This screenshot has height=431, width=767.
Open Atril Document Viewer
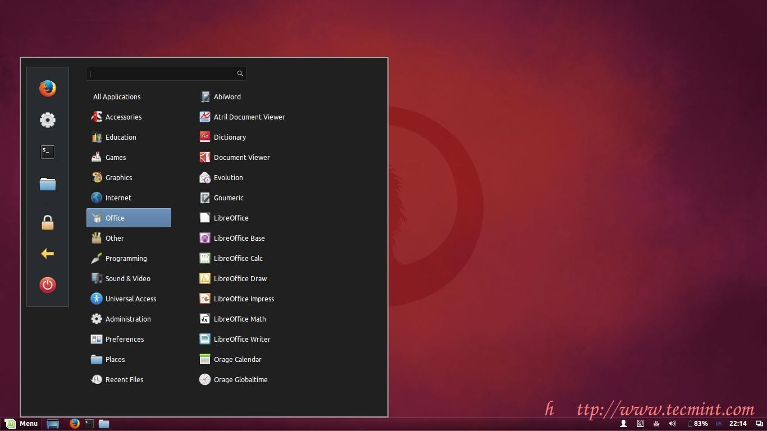[x=249, y=117]
